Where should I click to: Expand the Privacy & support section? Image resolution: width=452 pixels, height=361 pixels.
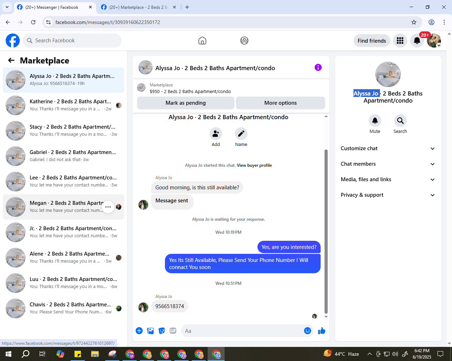coord(388,195)
